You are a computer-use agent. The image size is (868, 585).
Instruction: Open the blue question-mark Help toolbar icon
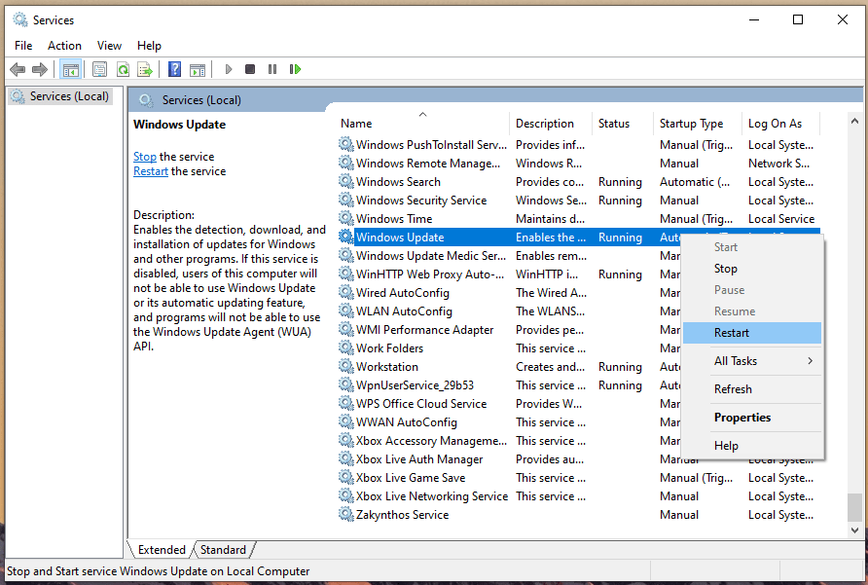(175, 69)
